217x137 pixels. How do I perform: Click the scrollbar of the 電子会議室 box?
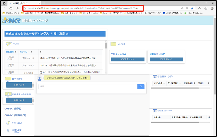click(x=33, y=85)
